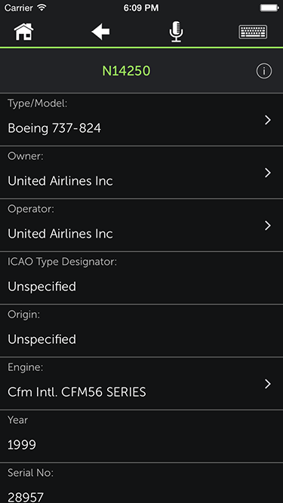Open Owner United Airlines Inc entry
The height and width of the screenshot is (503, 283).
(x=142, y=172)
